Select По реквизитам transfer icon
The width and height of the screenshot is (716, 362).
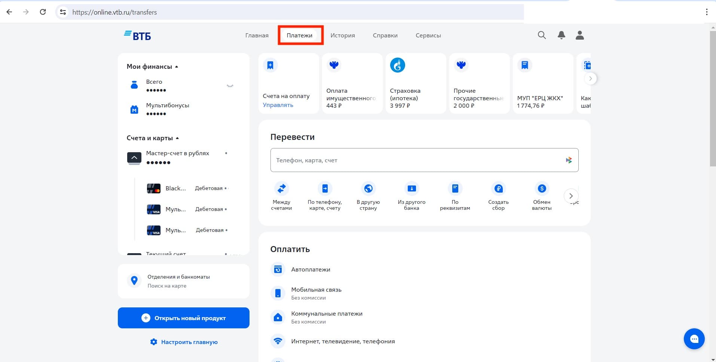pyautogui.click(x=455, y=188)
